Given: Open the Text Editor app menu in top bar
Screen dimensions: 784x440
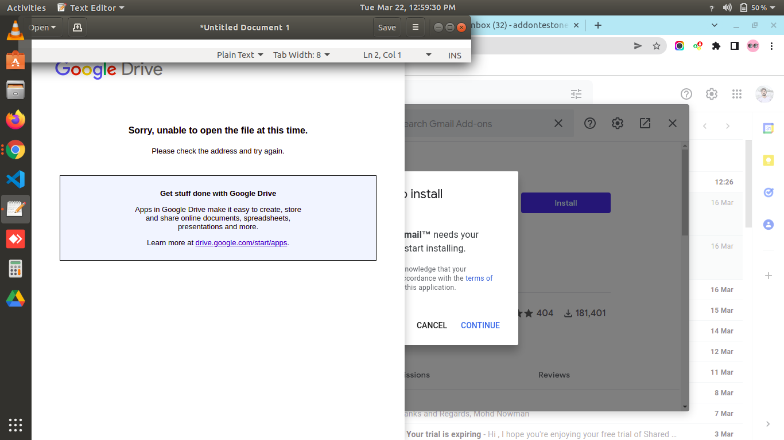Looking at the screenshot, I should tap(91, 7).
